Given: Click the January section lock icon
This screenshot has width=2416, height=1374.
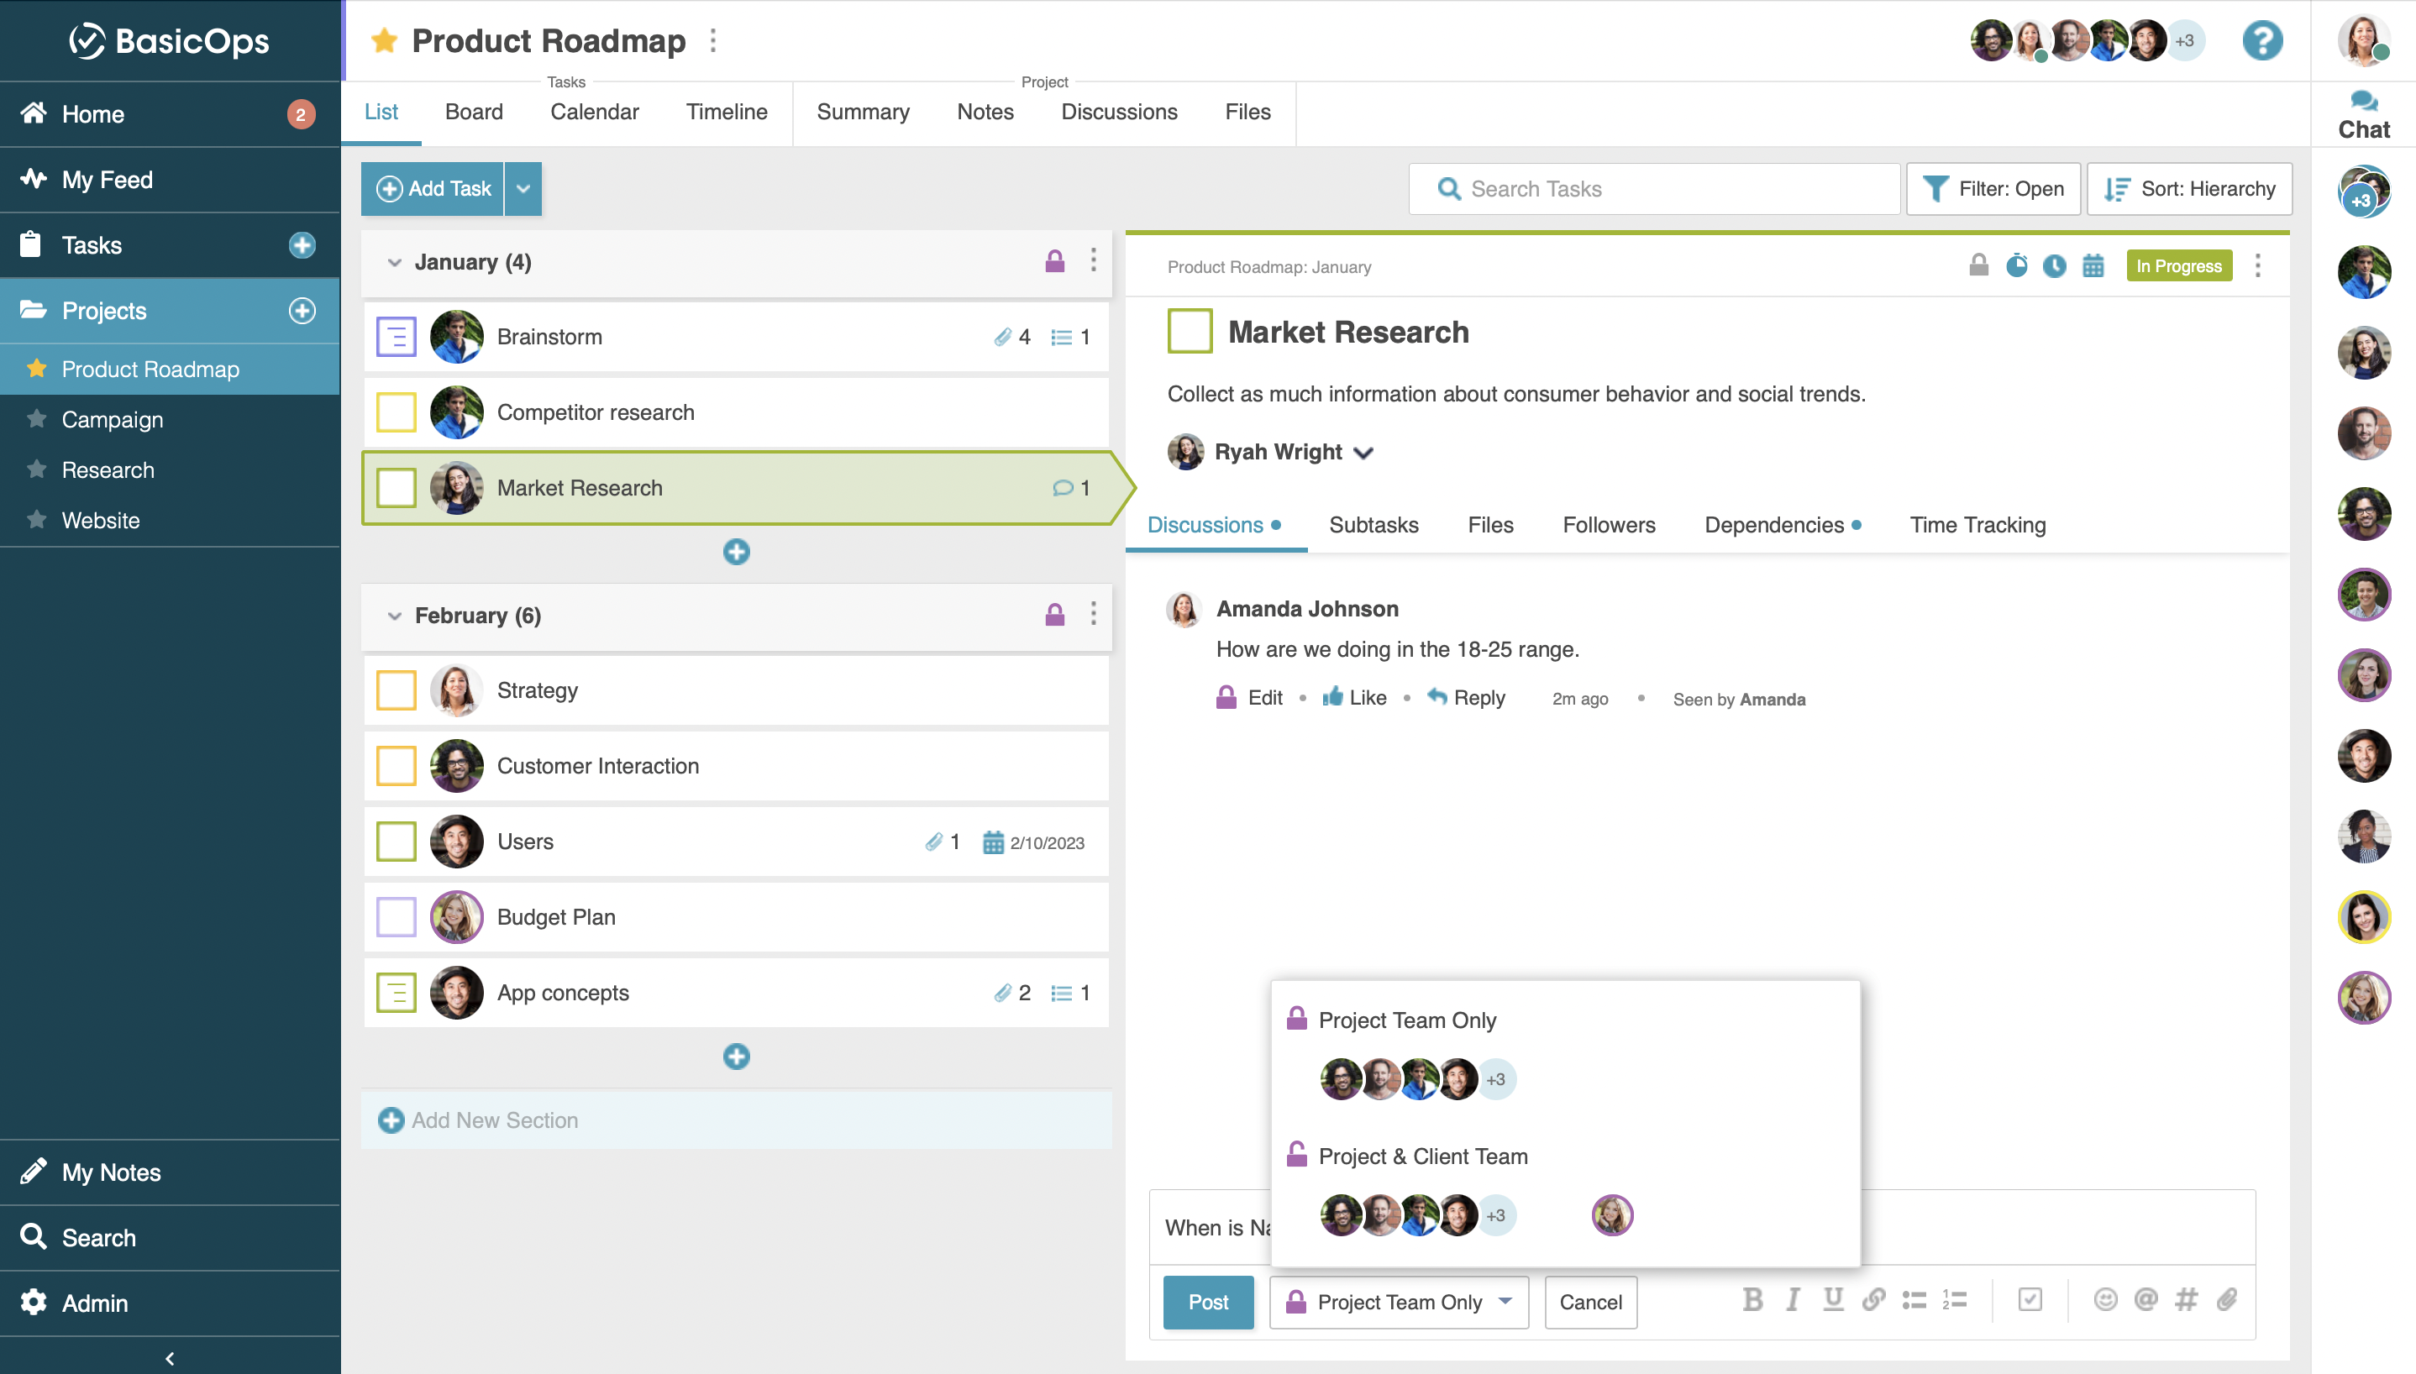Looking at the screenshot, I should tap(1054, 261).
